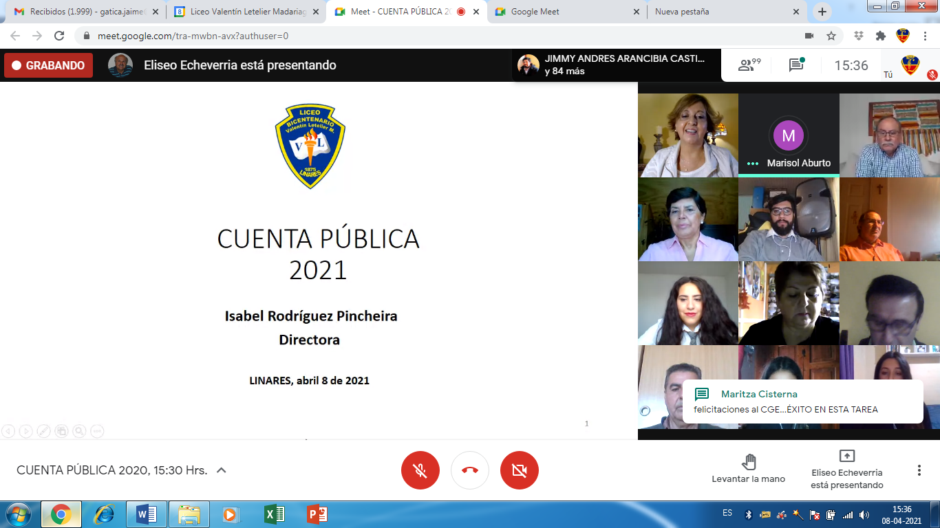
Task: Raise your hand with Levantar la mano
Action: click(749, 468)
